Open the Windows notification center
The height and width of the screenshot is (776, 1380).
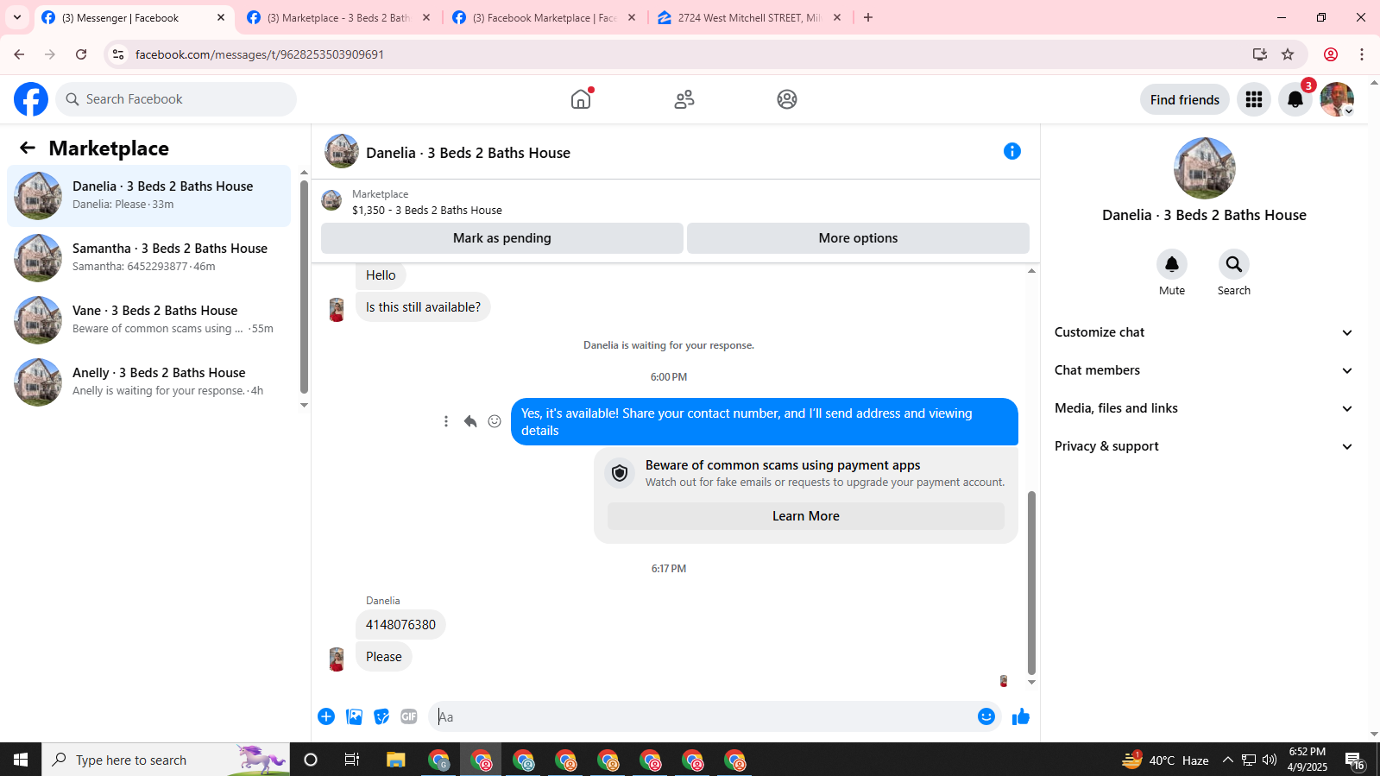tap(1354, 760)
